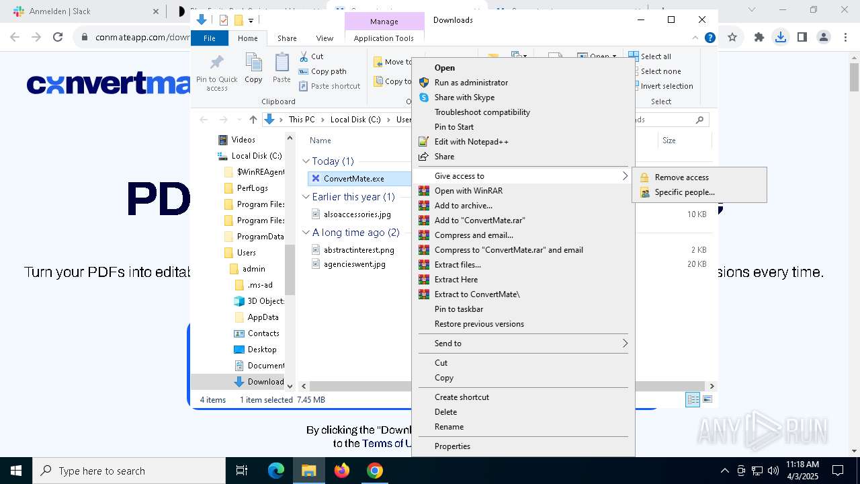Click Copy path in the ribbon
860x484 pixels.
pyautogui.click(x=322, y=71)
